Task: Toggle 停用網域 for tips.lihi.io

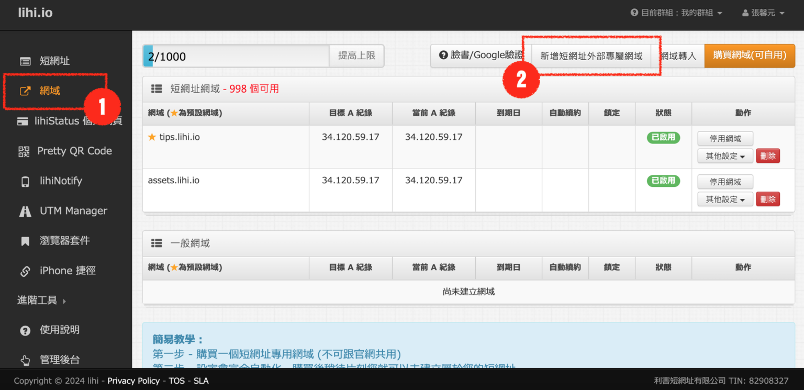Action: tap(725, 139)
